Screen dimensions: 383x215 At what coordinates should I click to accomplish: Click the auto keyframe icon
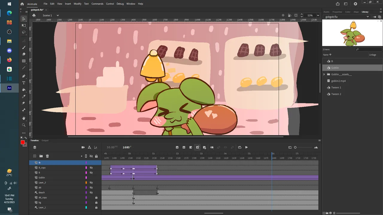[197, 147]
